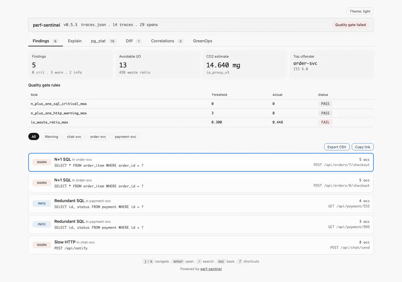Click the WARN badge on the first N+1 SQL finding
The image size is (402, 282).
coord(41,162)
